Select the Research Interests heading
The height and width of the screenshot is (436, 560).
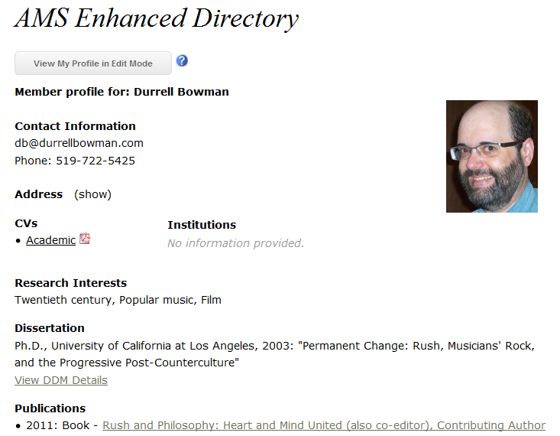coord(70,283)
